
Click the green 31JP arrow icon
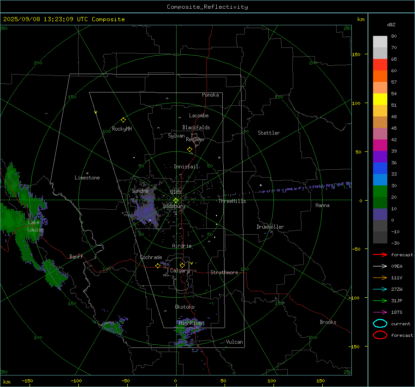click(380, 300)
